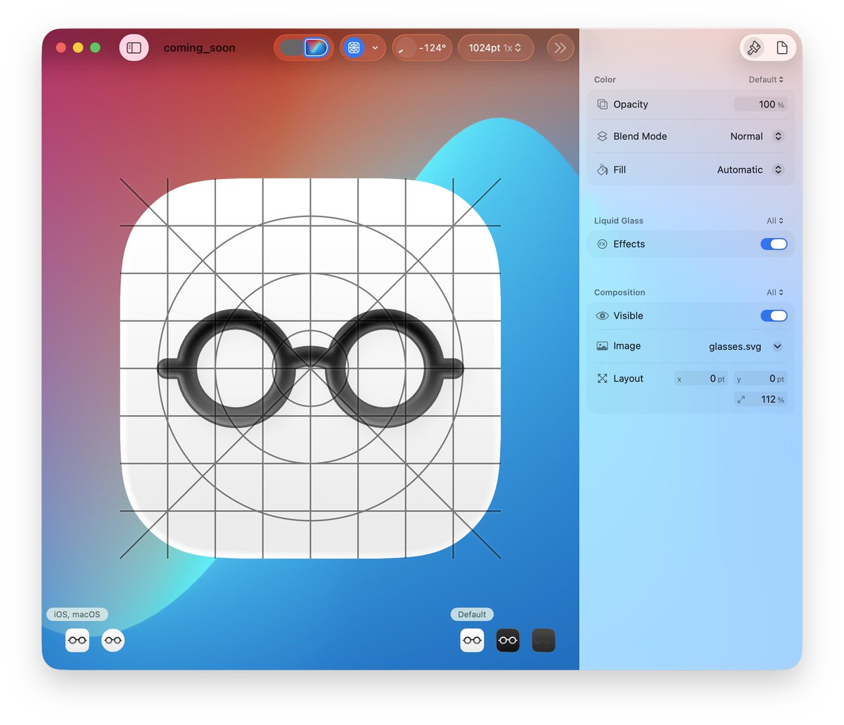Click the Blend Mode label
Screen dimensions: 844x725
click(640, 136)
